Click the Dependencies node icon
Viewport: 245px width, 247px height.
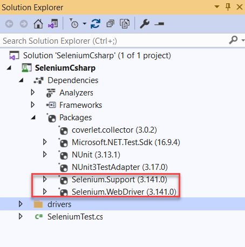(x=38, y=80)
